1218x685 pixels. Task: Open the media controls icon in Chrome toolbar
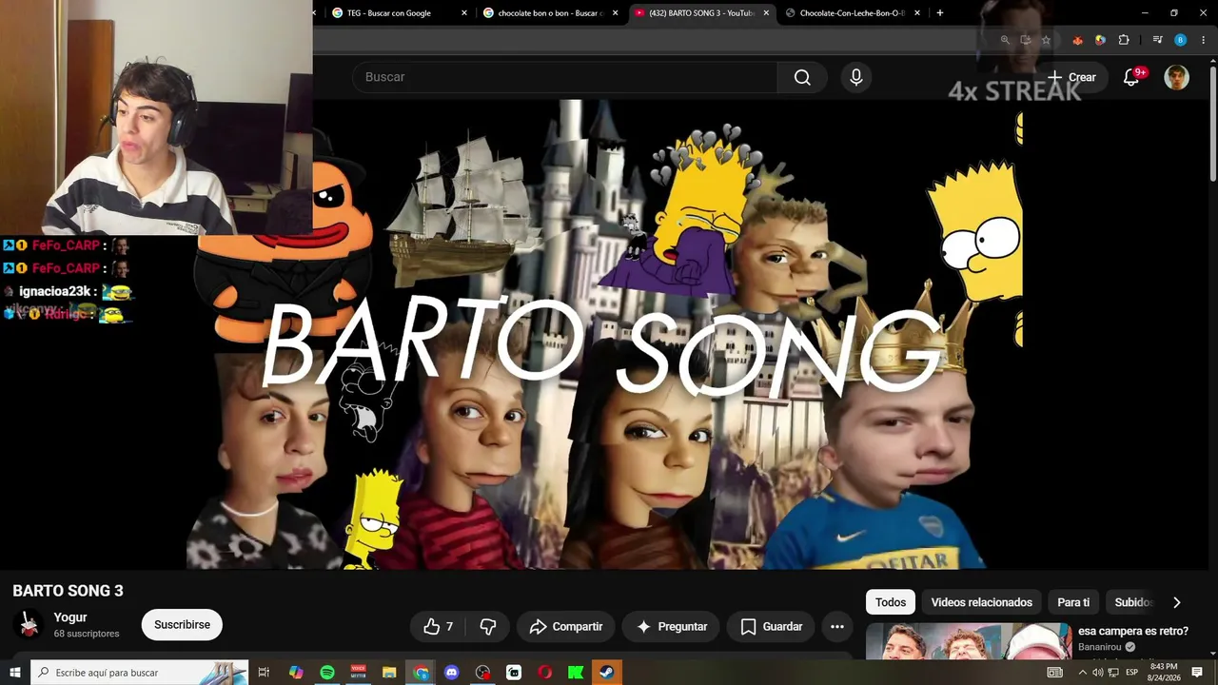(1157, 40)
